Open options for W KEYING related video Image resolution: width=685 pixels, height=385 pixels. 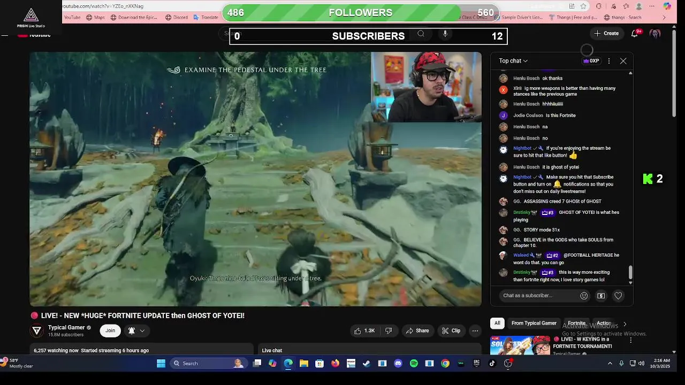630,340
